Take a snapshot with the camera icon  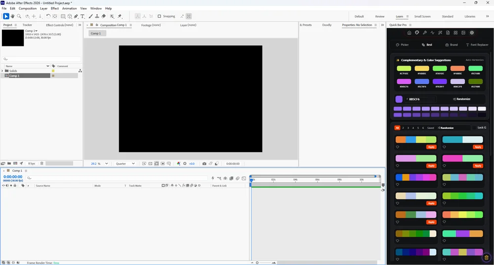pos(205,164)
